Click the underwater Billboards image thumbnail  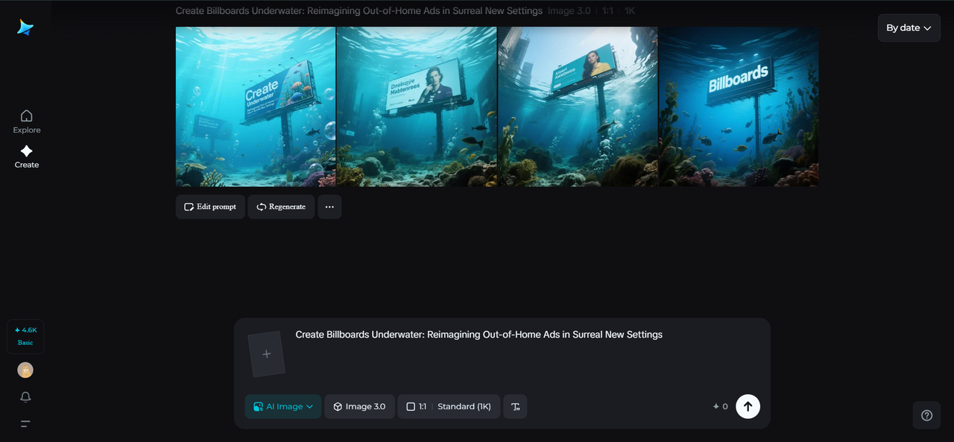[x=738, y=106]
